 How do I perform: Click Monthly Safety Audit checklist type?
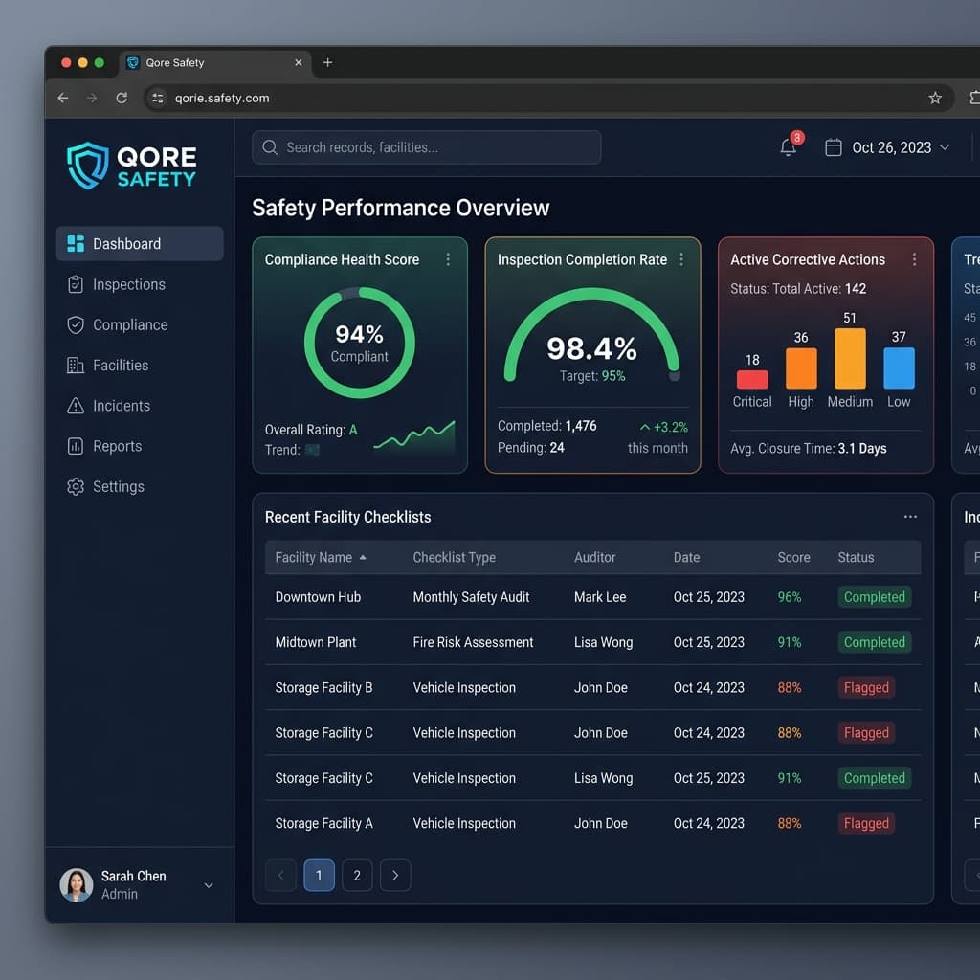pyautogui.click(x=471, y=597)
